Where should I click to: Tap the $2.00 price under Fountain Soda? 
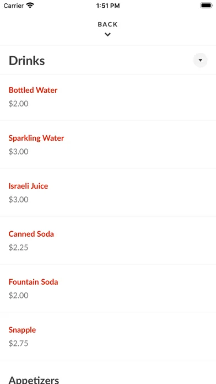tap(19, 295)
